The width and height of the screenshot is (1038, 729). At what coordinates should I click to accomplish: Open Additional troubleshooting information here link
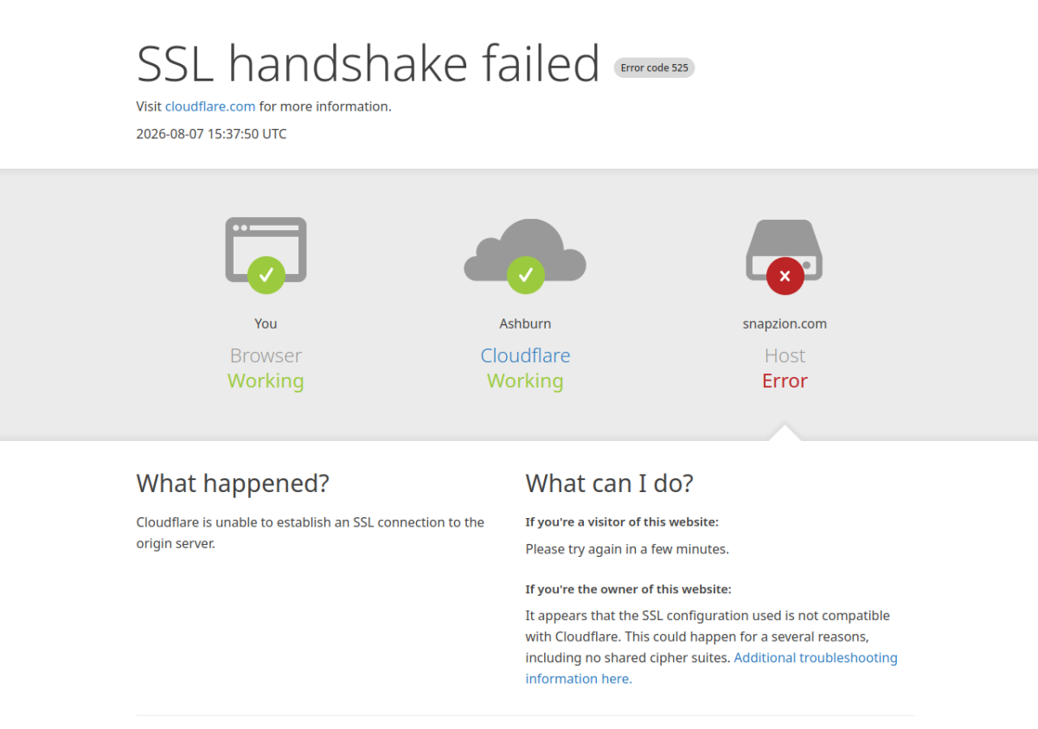(x=711, y=668)
